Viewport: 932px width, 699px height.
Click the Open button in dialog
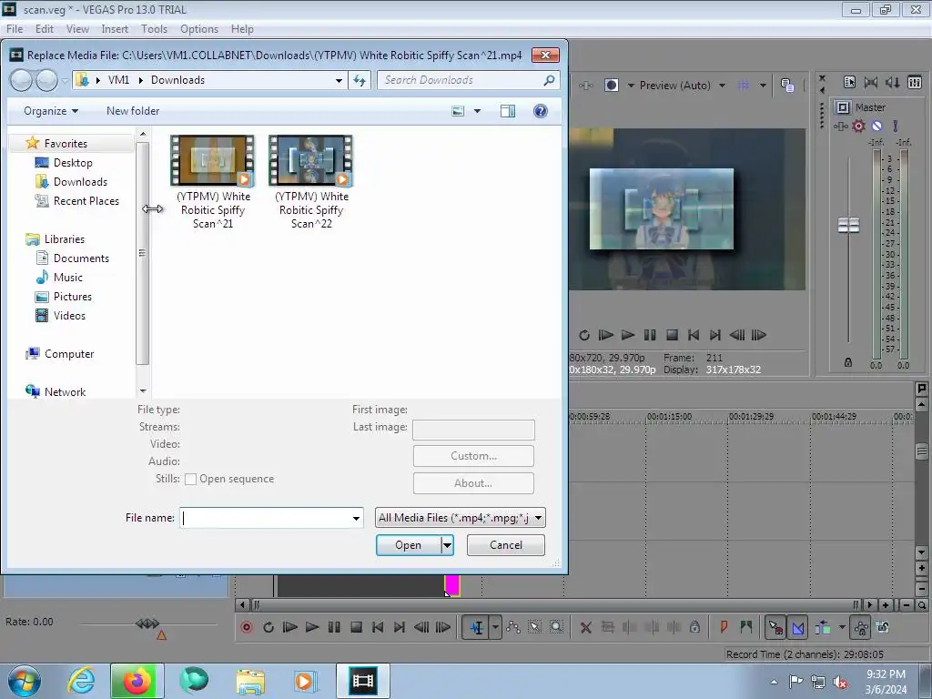pyautogui.click(x=409, y=545)
